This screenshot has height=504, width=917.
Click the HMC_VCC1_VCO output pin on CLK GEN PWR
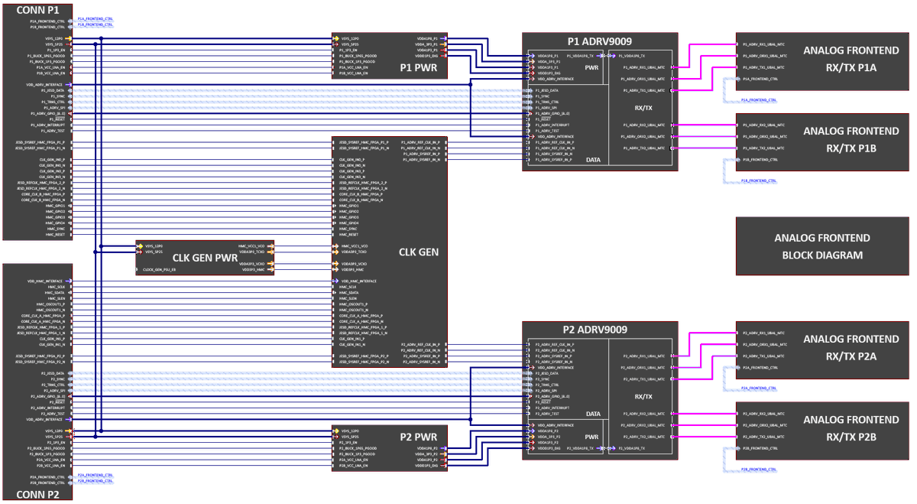(x=271, y=246)
